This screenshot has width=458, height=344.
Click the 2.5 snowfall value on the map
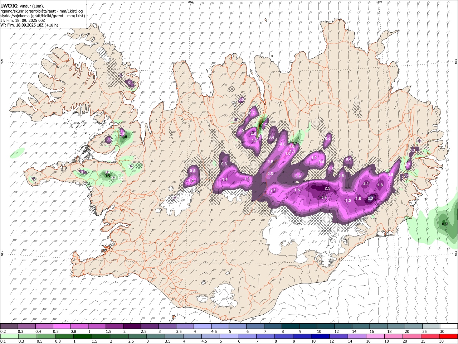click(x=327, y=188)
